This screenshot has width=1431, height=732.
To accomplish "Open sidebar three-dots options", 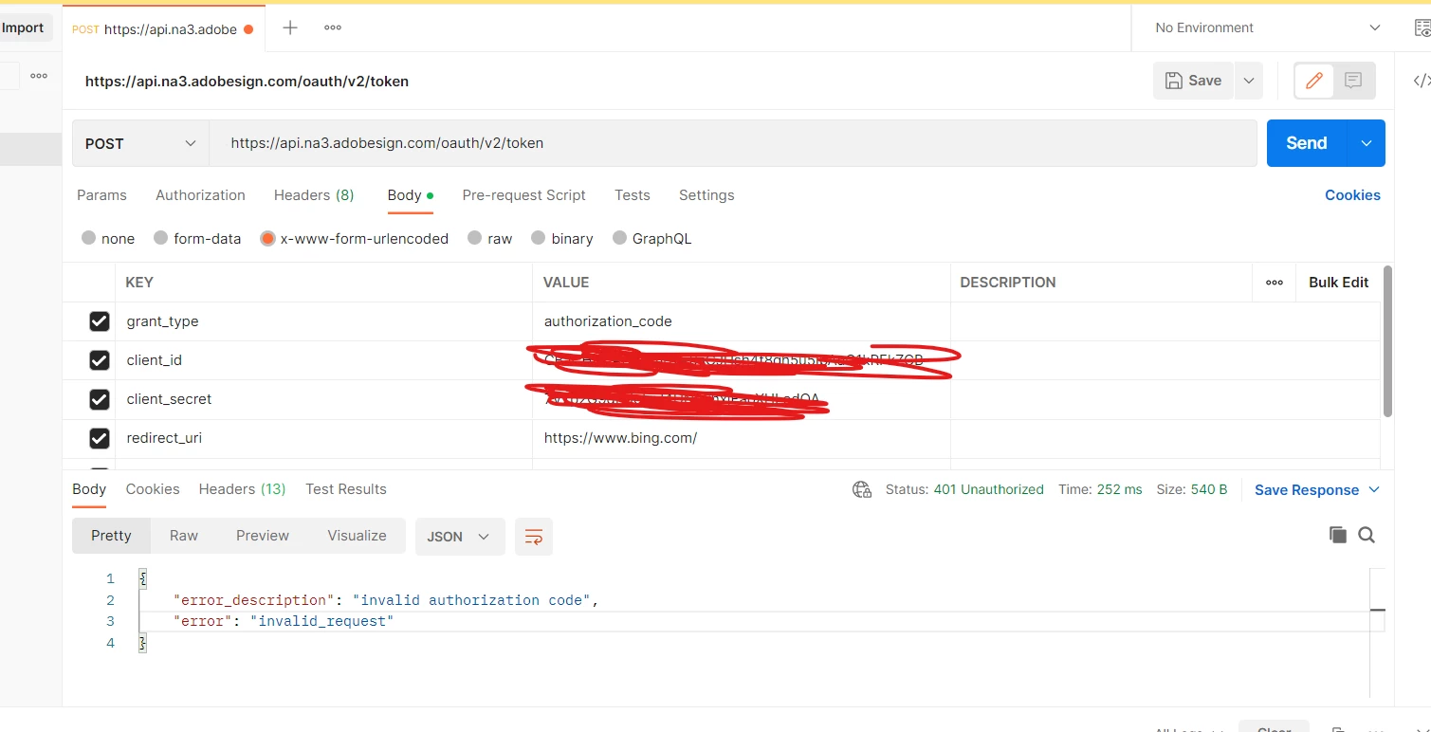I will click(39, 76).
